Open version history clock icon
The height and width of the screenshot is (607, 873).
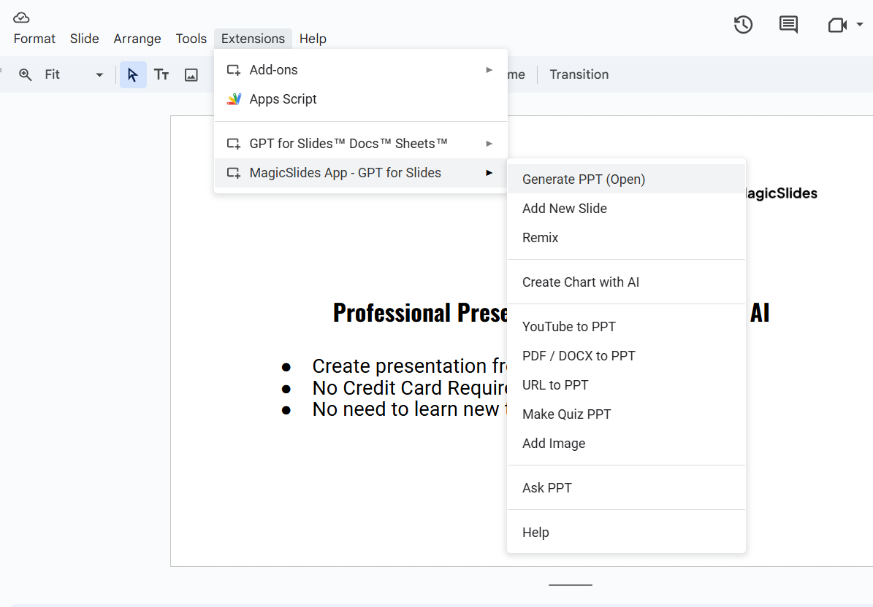click(743, 25)
